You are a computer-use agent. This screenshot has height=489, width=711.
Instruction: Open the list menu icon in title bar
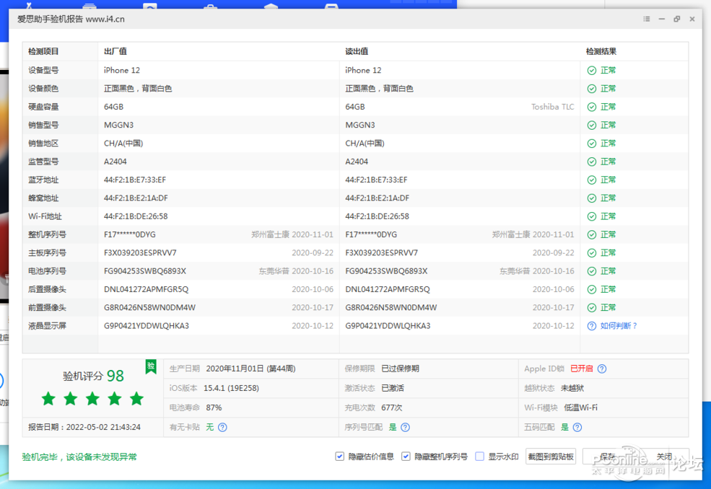[x=646, y=19]
